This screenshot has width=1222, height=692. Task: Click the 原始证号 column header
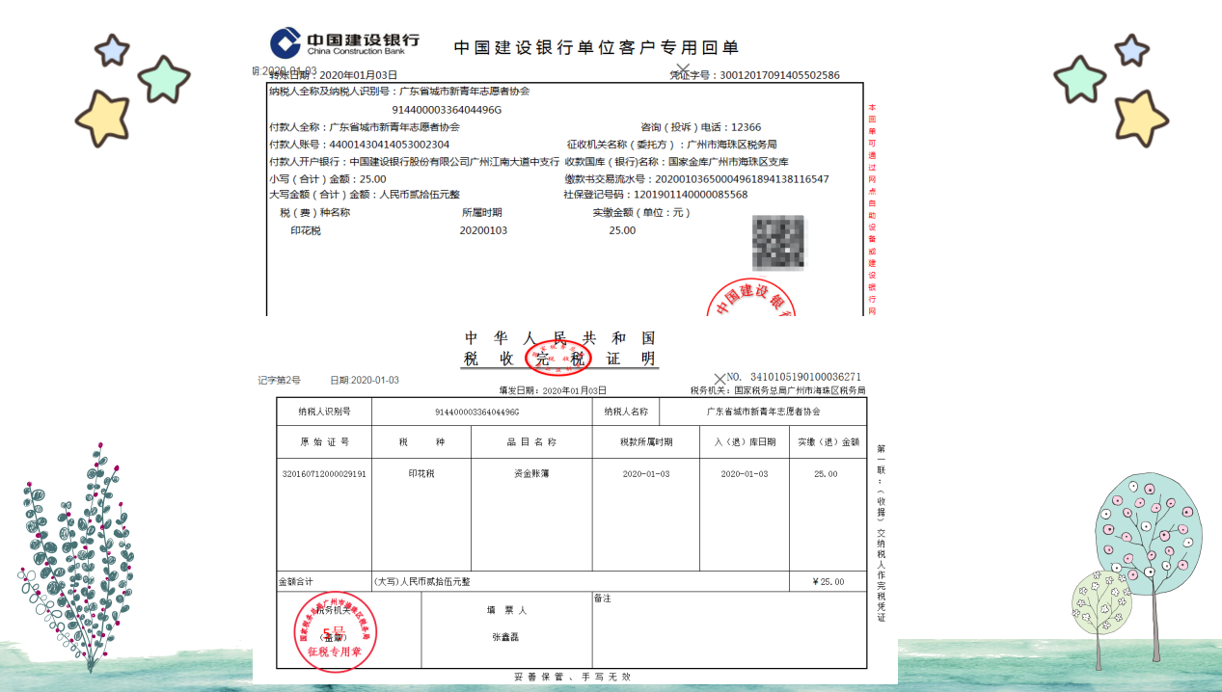click(323, 441)
